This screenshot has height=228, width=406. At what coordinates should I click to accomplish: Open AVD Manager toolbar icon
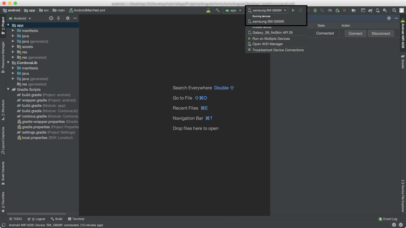pos(378,10)
